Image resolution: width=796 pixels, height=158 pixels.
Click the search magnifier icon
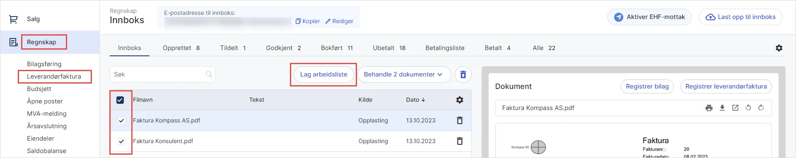(209, 74)
